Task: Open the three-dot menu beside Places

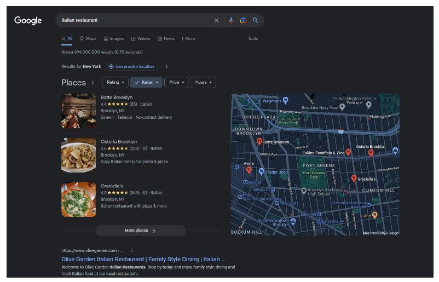Action: pos(93,83)
